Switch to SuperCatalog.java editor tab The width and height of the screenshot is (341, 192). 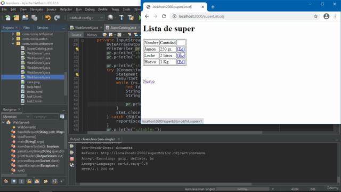coord(123,28)
